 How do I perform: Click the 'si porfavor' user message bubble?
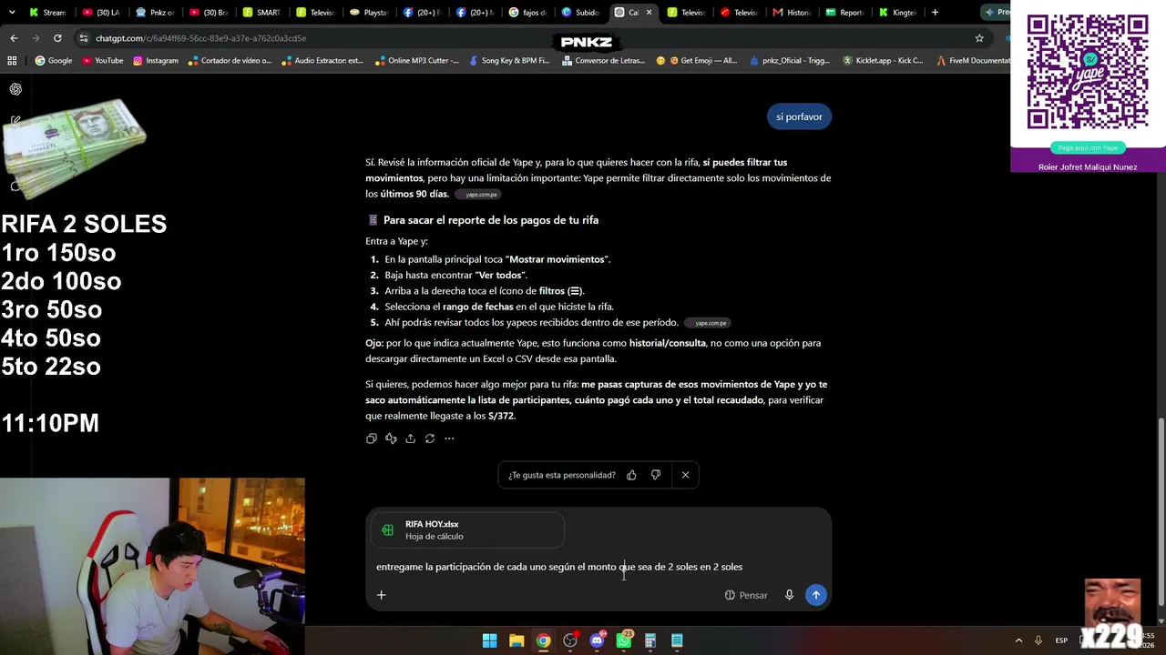(799, 116)
